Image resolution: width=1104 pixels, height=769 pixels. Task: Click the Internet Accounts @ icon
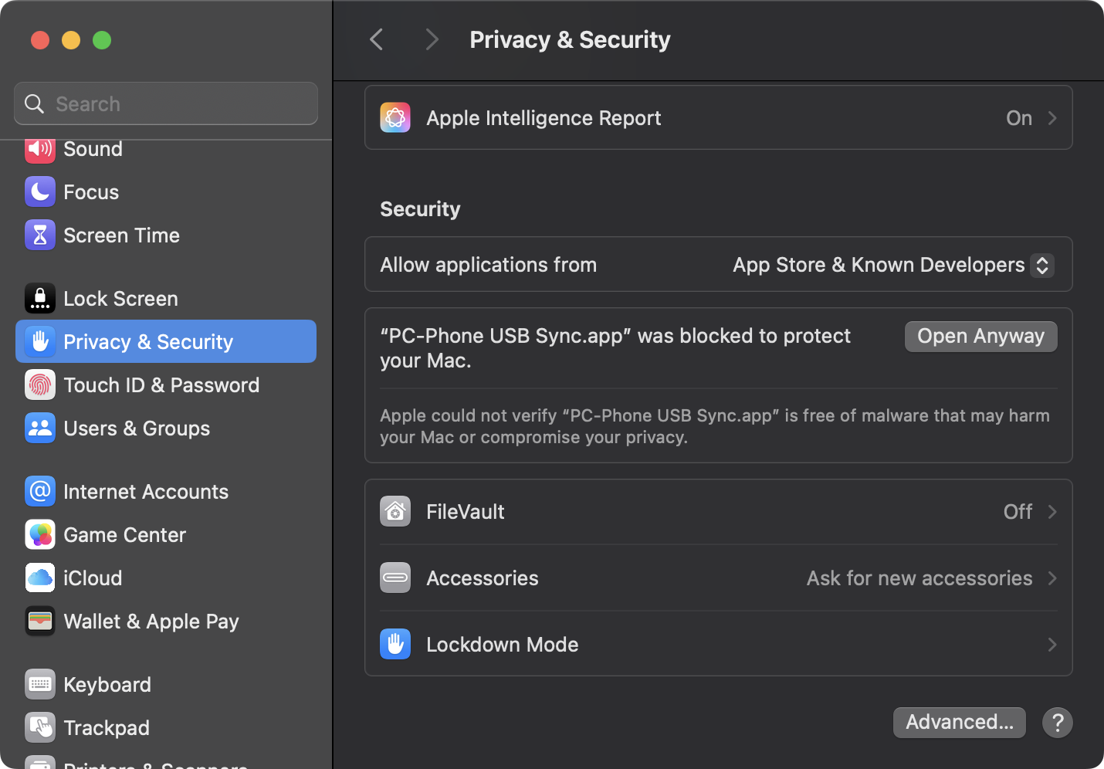coord(40,492)
